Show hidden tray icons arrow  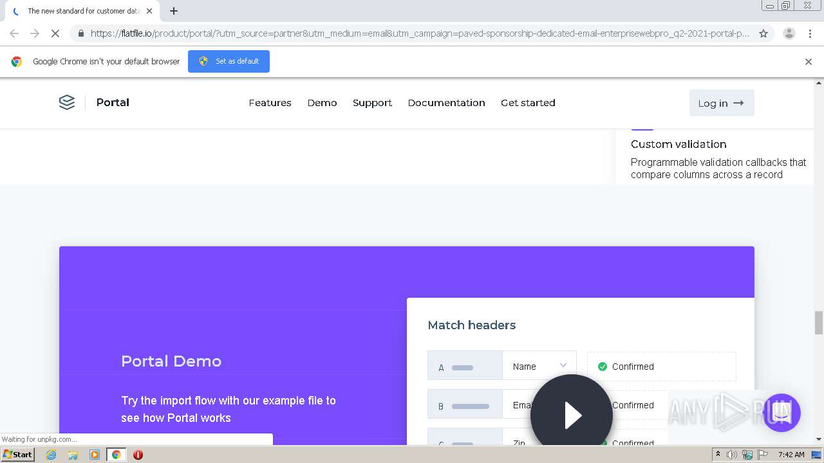tap(718, 454)
